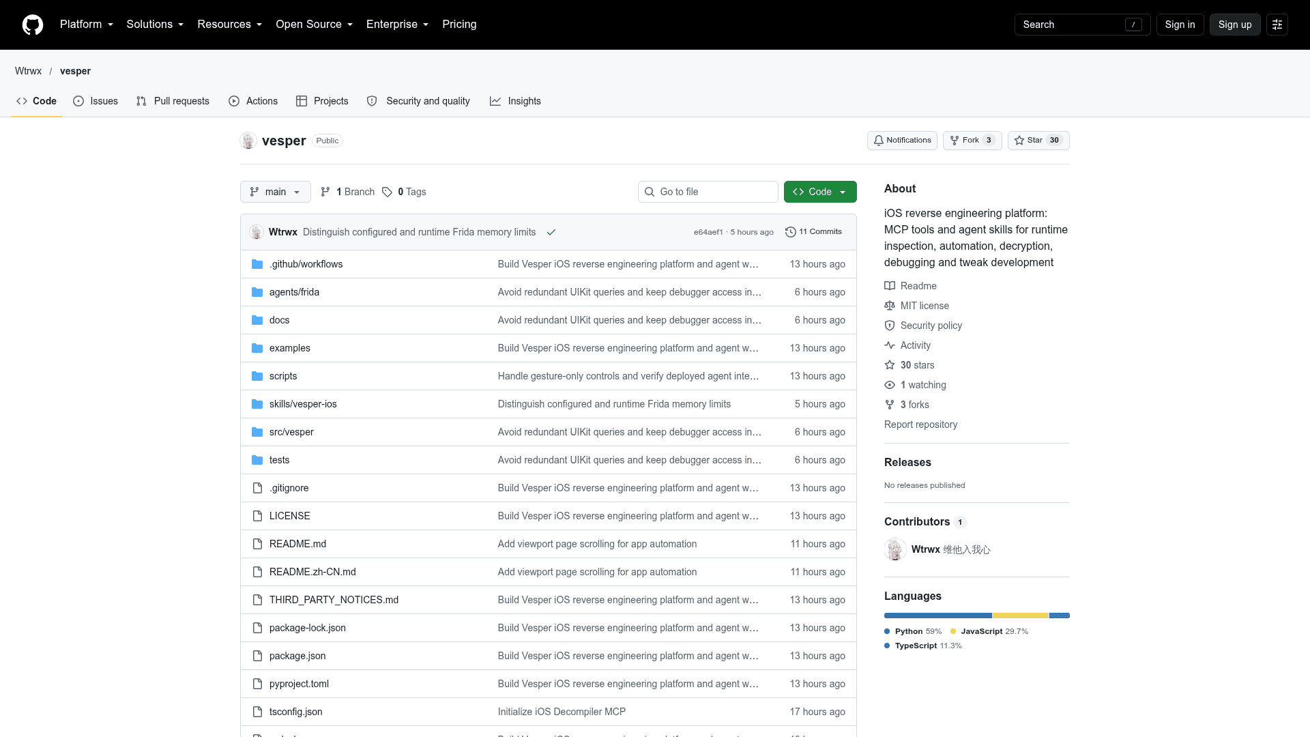Click the Wtrwx avatar in latest commit row
The image size is (1310, 737).
point(257,232)
